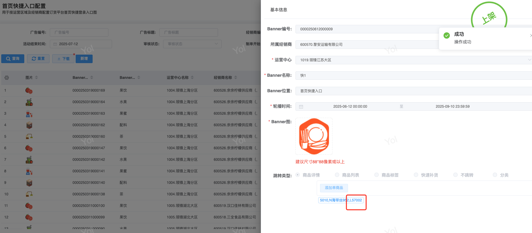Open the table column settings gear
The height and width of the screenshot is (233, 532).
tap(7, 78)
